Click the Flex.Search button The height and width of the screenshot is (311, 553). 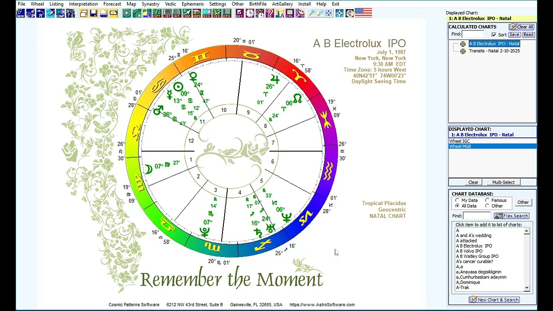tap(512, 216)
